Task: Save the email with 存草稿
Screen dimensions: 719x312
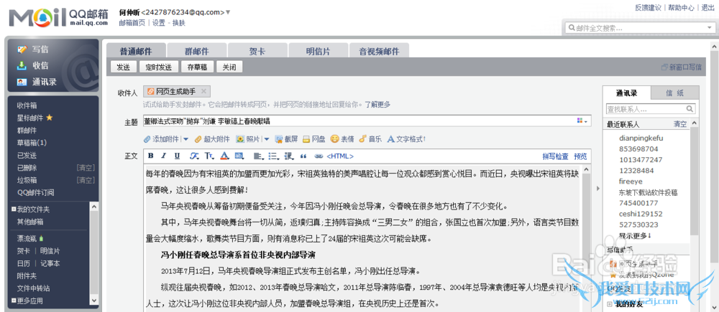Action: coord(197,67)
